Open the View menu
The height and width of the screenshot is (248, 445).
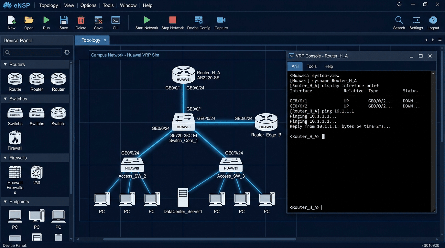[x=69, y=5]
